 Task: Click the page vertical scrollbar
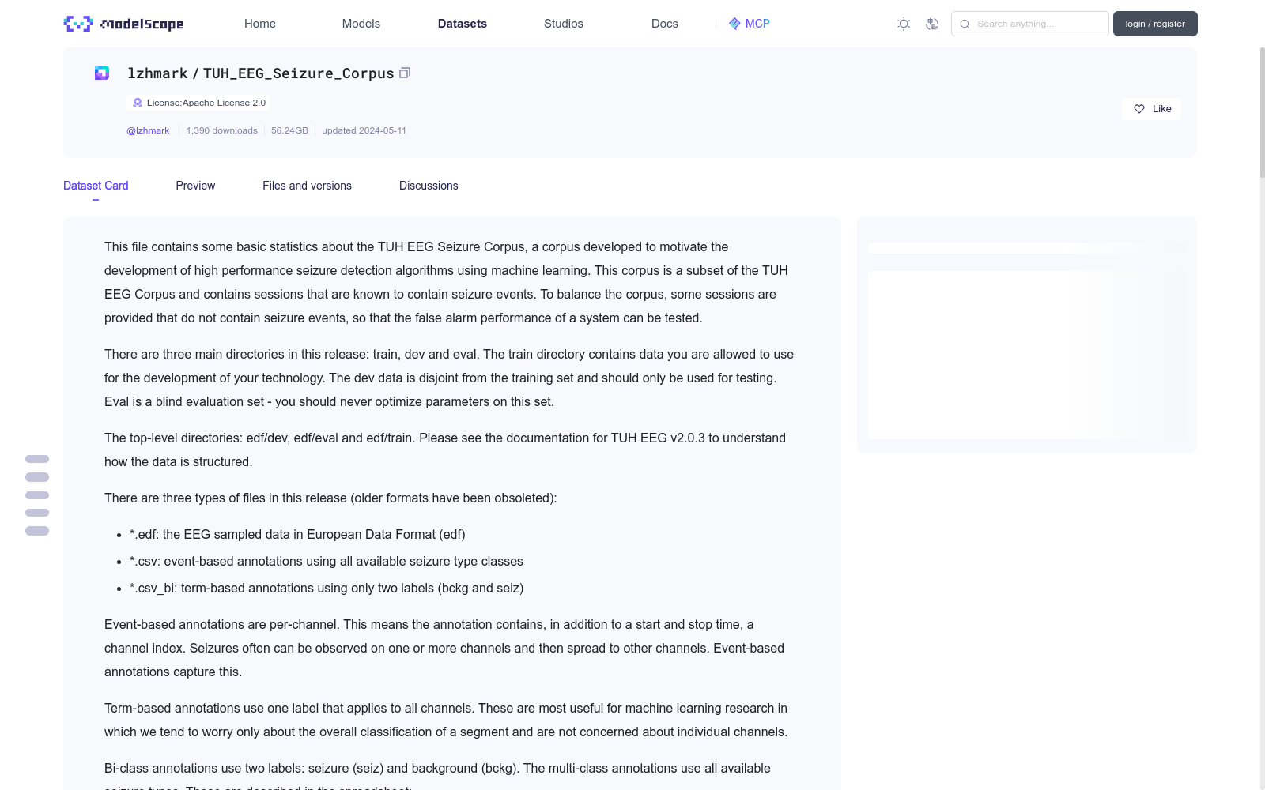click(1263, 111)
